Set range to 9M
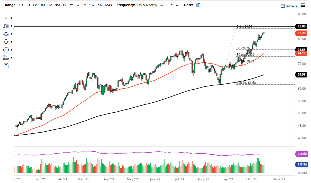This screenshot has width=311, height=183. click(x=57, y=5)
